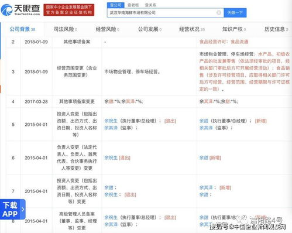Open 余祝生 退出 link in row 7
This screenshot has height=233, width=292.
111,194
